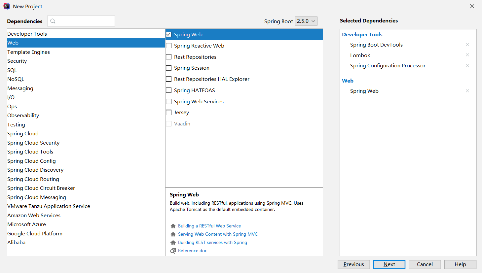Click the Previous button
This screenshot has height=273, width=482.
coord(353,264)
